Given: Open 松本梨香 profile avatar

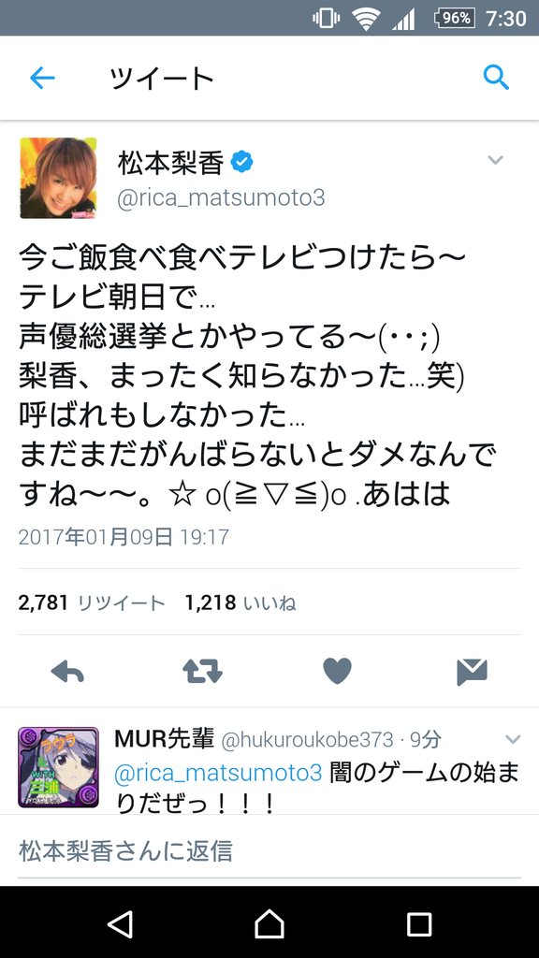Looking at the screenshot, I should pos(58,178).
